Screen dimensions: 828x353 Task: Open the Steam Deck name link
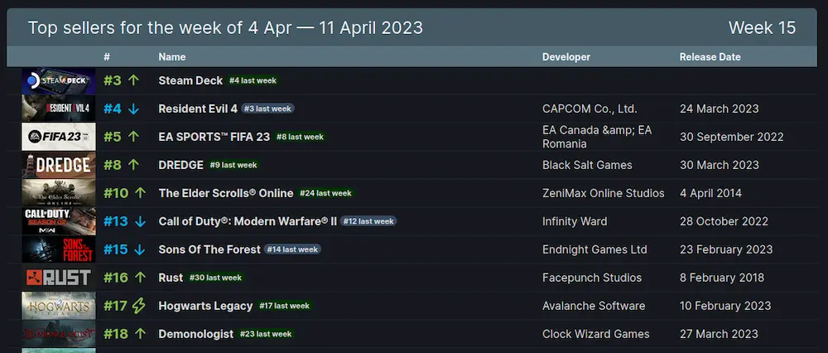pyautogui.click(x=190, y=81)
